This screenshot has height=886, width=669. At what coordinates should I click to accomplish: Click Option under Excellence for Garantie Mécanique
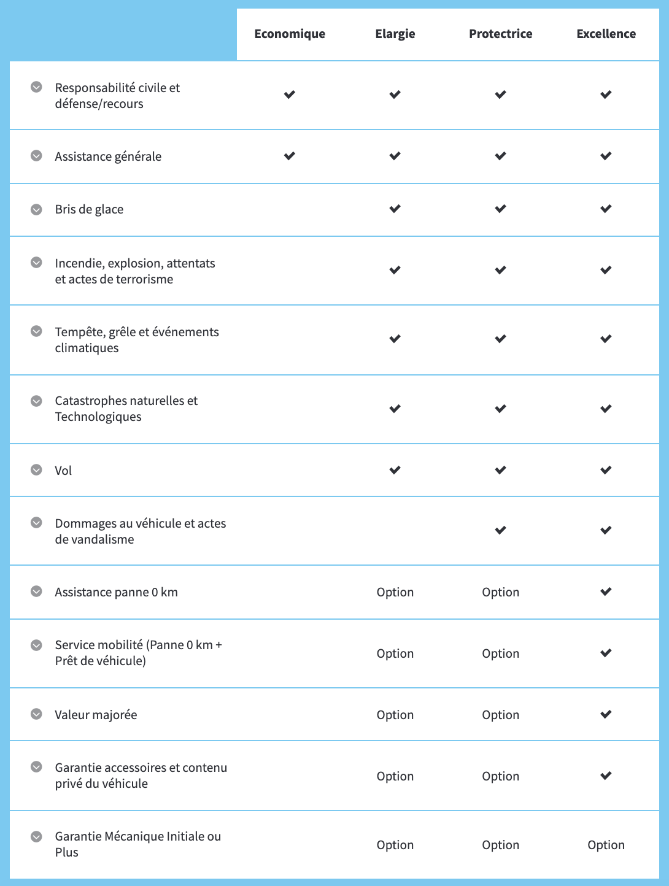click(x=606, y=844)
